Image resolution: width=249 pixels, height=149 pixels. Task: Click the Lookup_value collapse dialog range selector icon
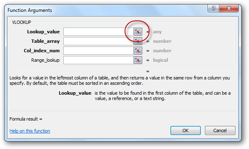point(137,32)
